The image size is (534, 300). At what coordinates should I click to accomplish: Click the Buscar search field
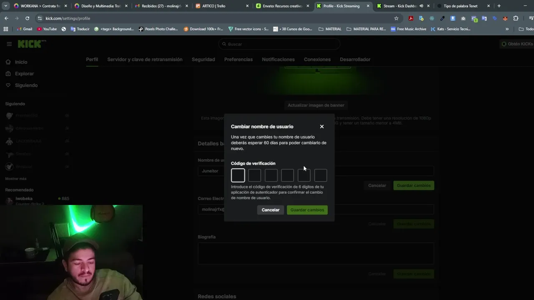[279, 44]
